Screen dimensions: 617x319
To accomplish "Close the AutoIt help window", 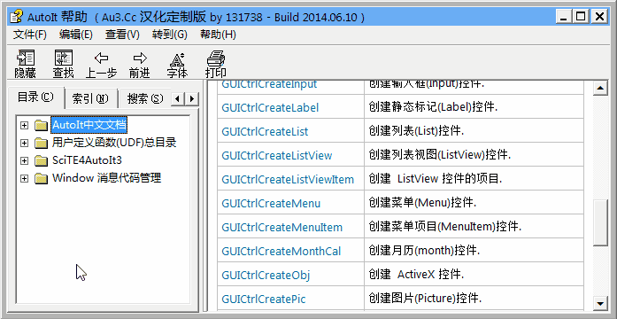I will click(x=599, y=17).
